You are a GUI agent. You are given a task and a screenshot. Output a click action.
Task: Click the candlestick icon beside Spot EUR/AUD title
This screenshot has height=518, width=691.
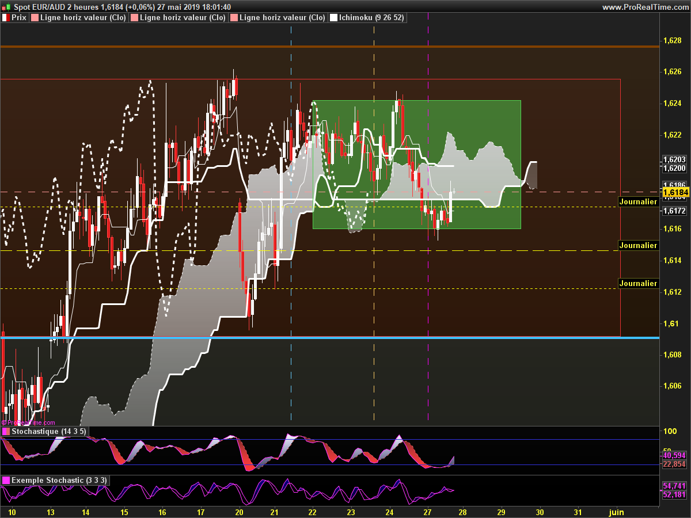6,7
